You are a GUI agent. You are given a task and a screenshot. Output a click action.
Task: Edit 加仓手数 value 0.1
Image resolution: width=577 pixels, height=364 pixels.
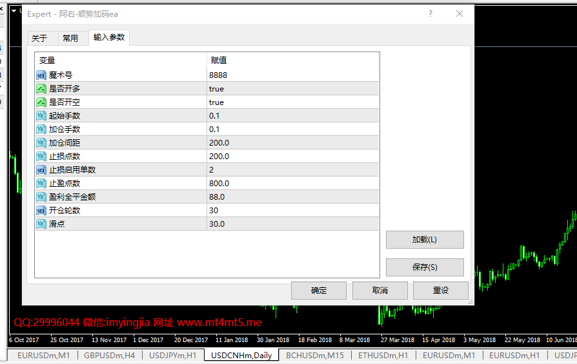(293, 129)
